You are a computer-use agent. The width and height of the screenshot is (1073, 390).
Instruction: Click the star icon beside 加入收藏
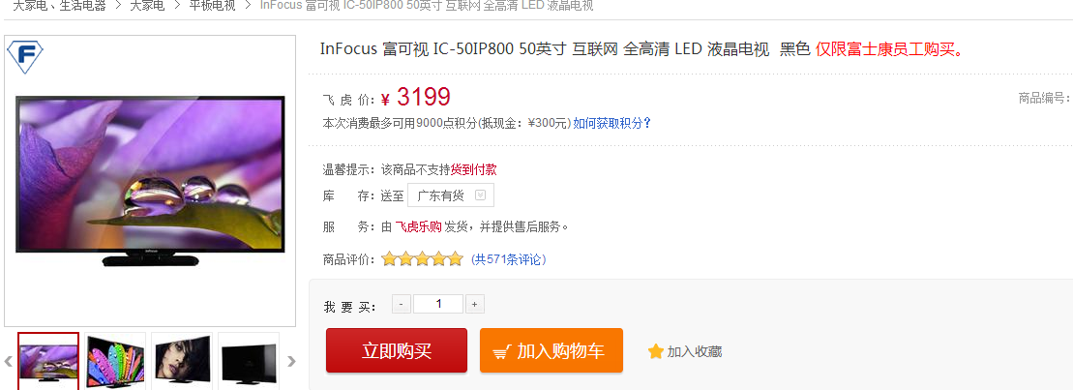pyautogui.click(x=656, y=351)
